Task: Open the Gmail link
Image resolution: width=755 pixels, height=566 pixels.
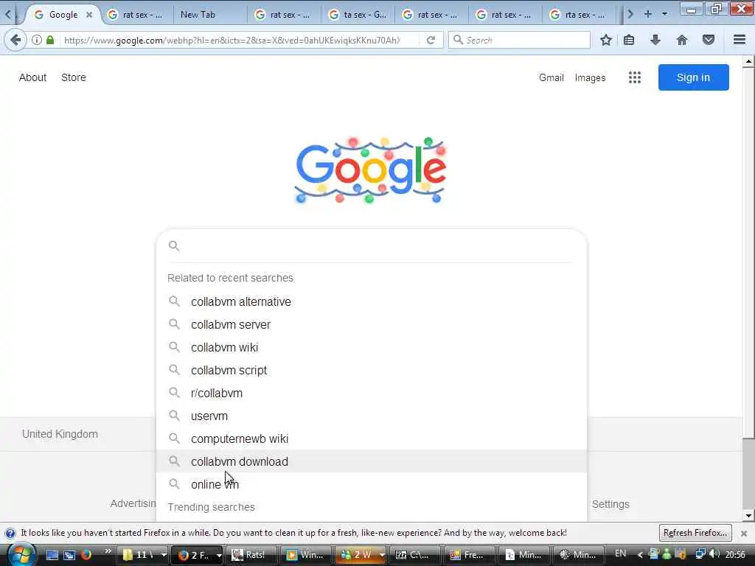Action: [552, 77]
